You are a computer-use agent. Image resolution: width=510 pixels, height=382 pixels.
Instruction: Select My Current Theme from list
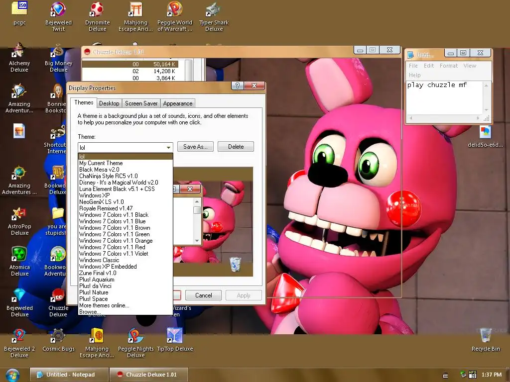pos(125,163)
